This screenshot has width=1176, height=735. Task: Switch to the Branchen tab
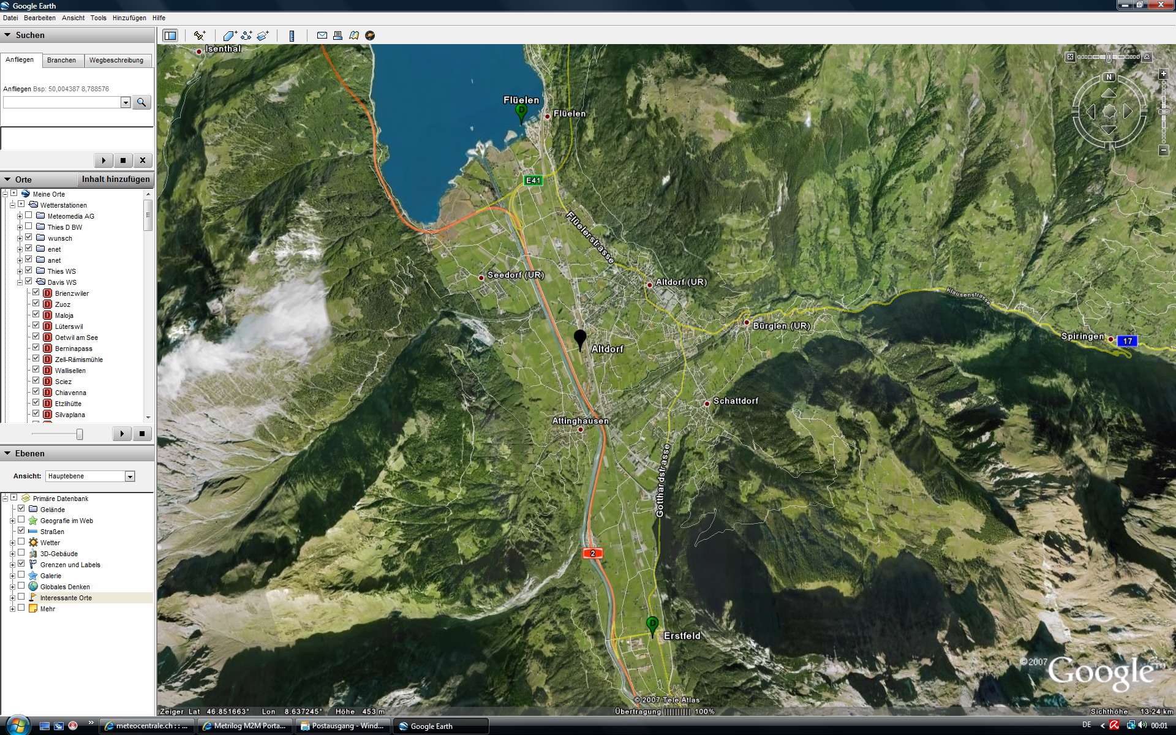coord(61,60)
